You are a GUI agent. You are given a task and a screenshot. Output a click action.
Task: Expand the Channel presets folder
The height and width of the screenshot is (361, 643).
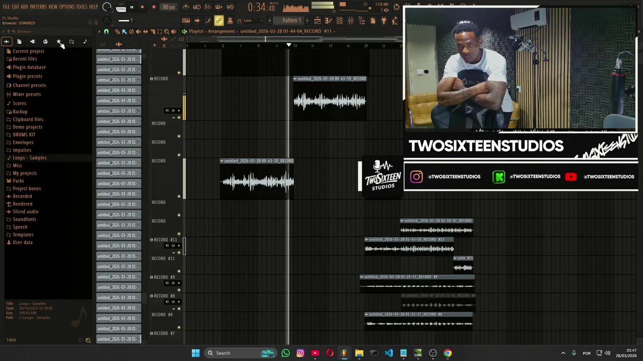29,85
